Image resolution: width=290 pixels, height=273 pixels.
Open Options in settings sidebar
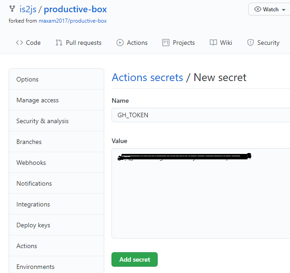pos(56,79)
